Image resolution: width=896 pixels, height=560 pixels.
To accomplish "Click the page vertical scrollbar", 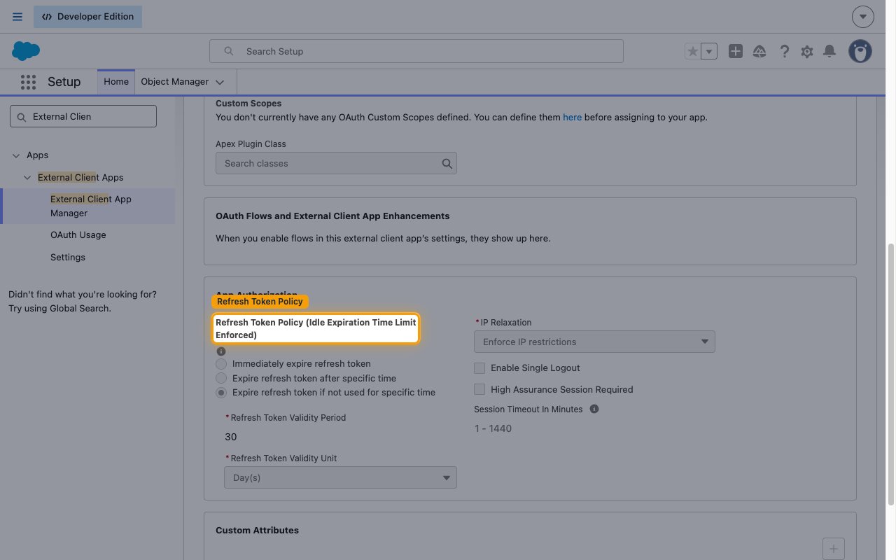I will point(891,374).
